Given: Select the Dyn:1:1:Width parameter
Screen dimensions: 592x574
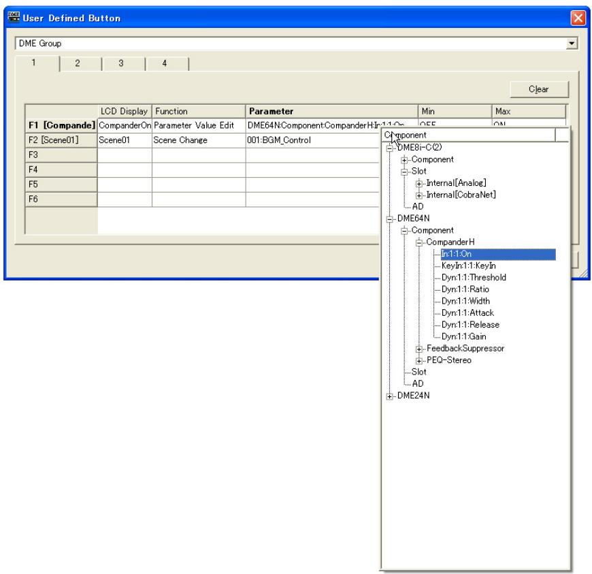Looking at the screenshot, I should point(465,301).
